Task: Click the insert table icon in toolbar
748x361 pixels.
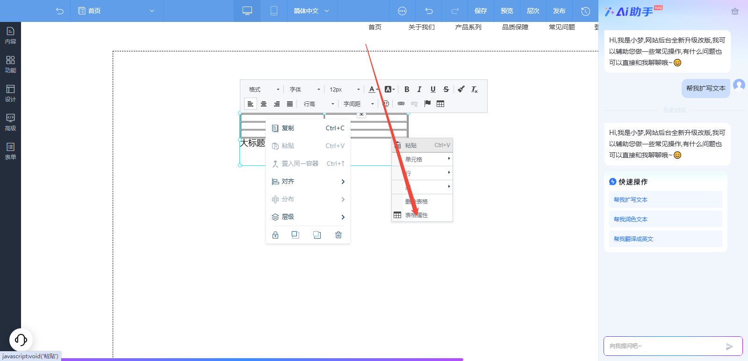Action: tap(440, 104)
